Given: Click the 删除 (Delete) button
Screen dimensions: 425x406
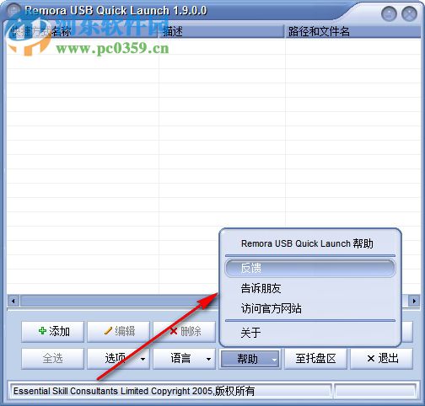Looking at the screenshot, I should (185, 332).
